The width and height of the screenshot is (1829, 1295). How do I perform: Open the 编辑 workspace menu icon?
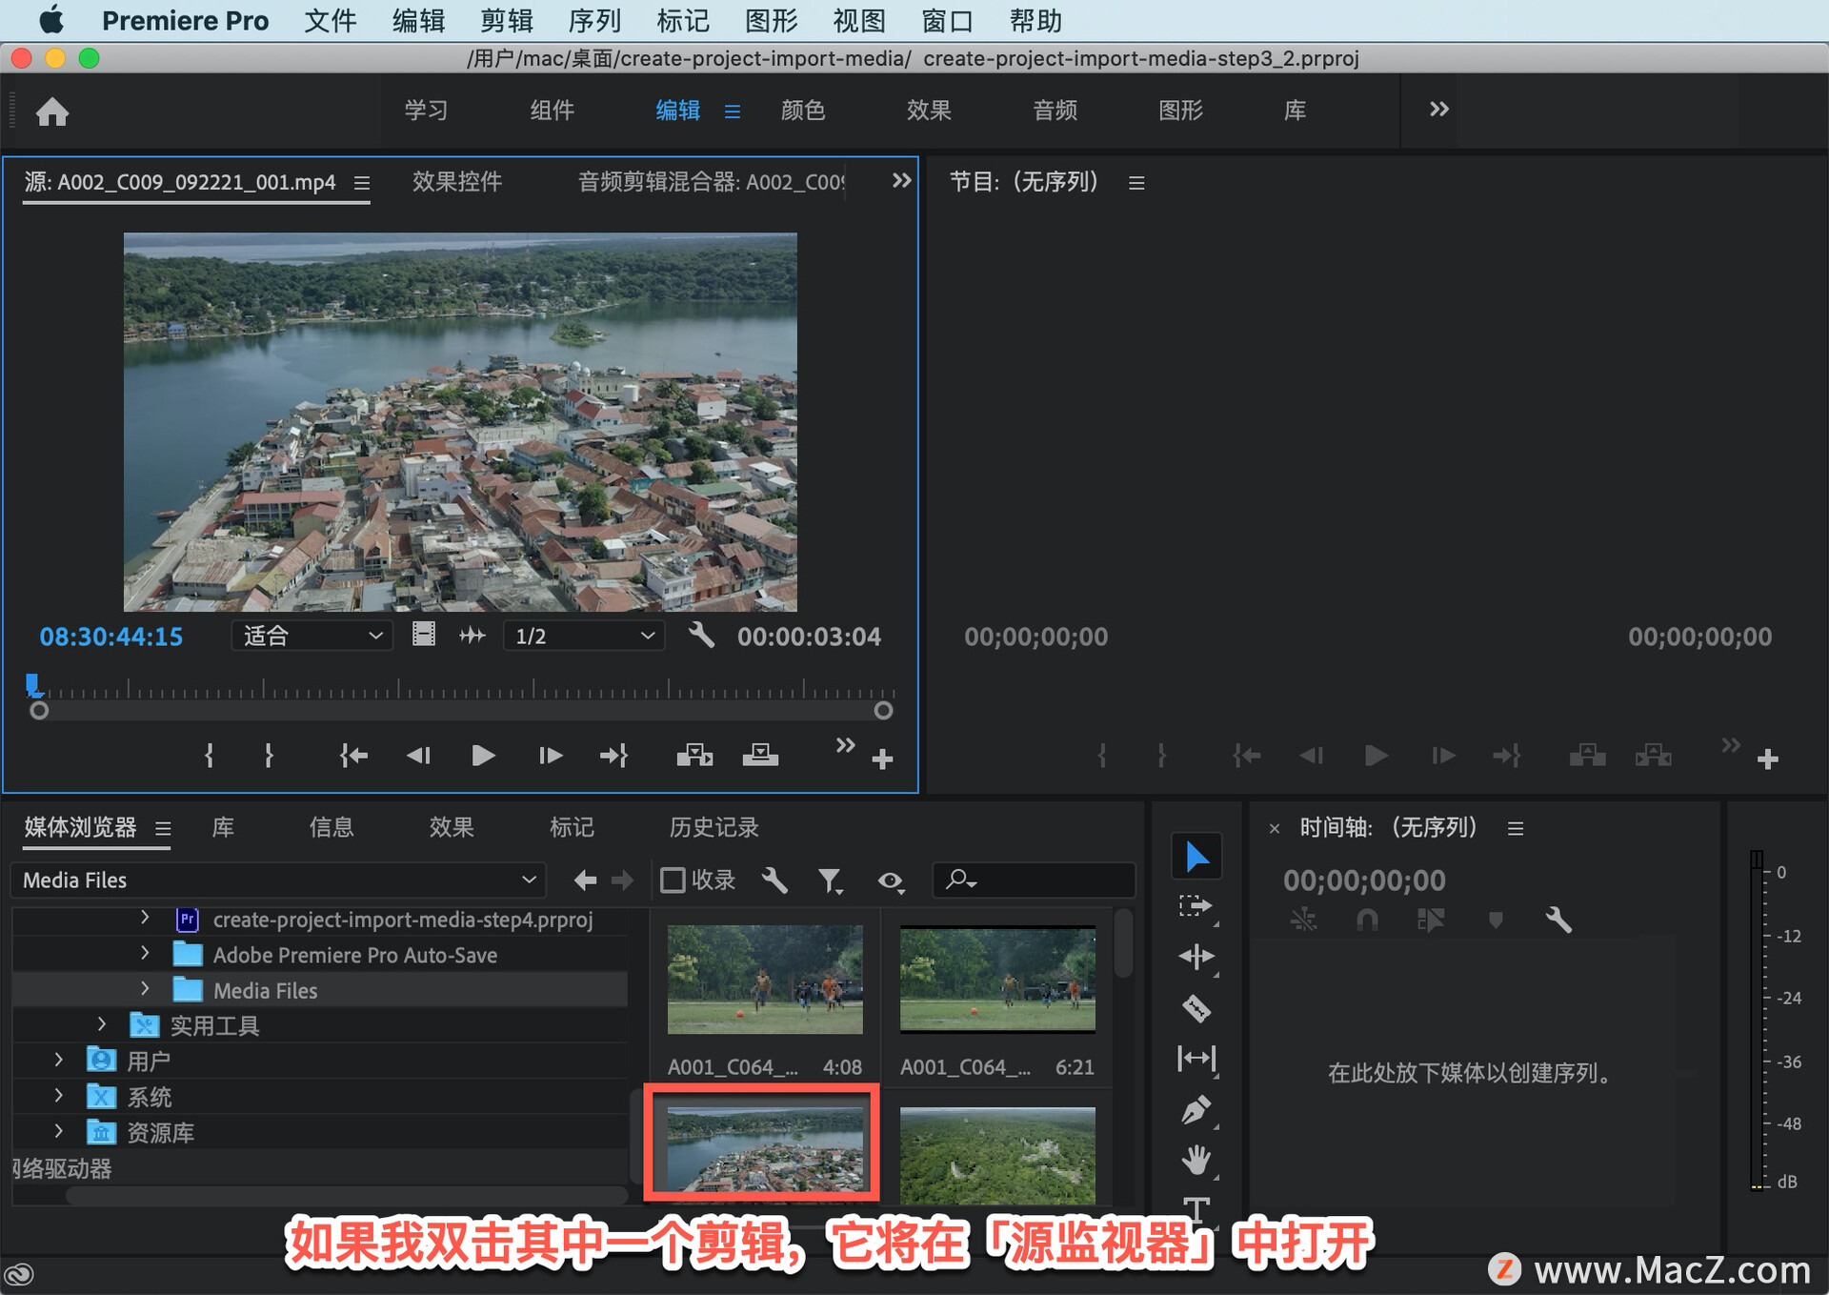[733, 111]
